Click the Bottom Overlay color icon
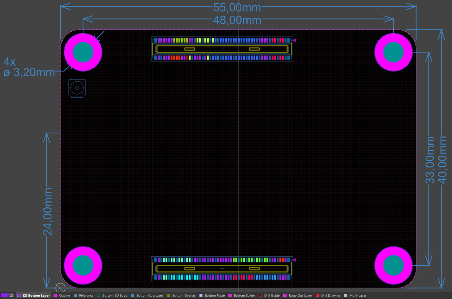Screen dimensions: 452x299 169,295
